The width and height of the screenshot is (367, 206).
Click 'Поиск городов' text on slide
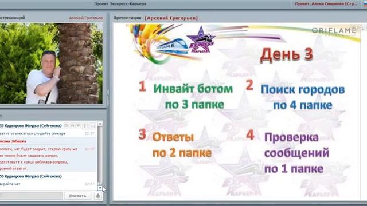tap(303, 89)
